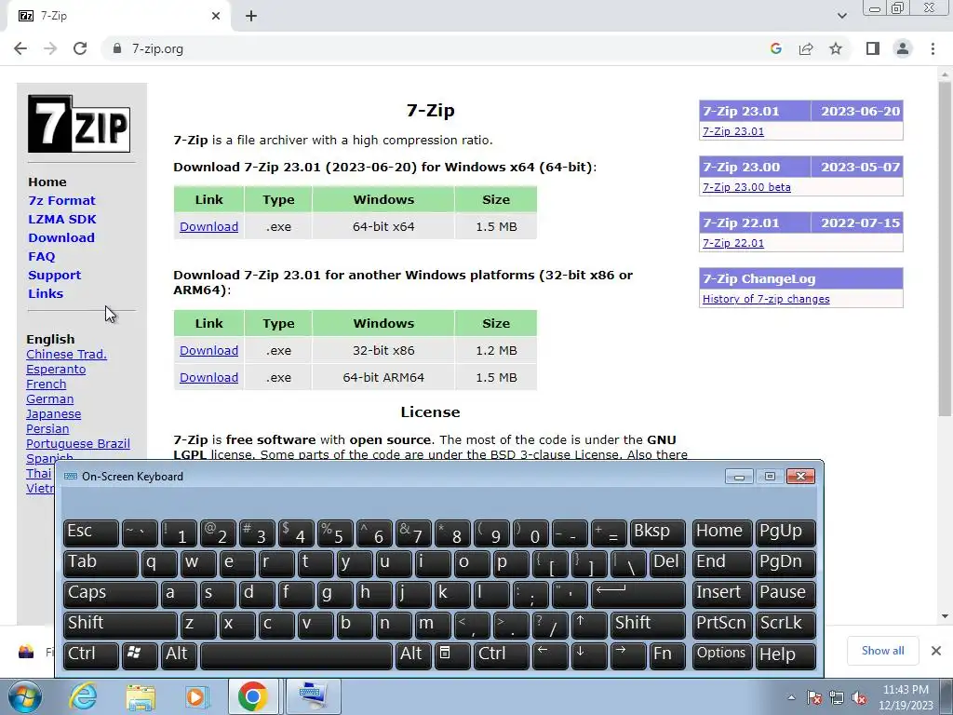Click the context menu key on keyboard

(x=451, y=655)
